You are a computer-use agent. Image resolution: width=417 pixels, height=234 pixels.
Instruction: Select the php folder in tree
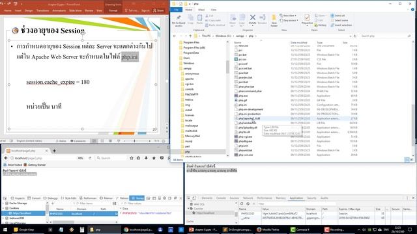coord(187,151)
